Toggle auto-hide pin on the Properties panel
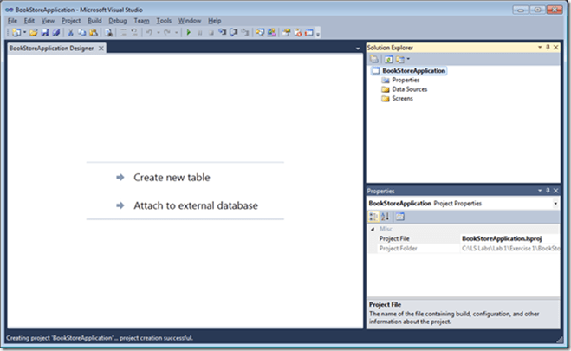 tap(548, 190)
